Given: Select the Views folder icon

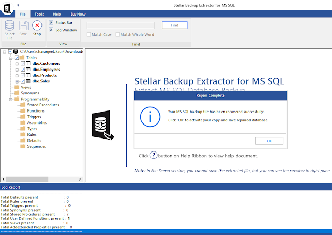Looking at the screenshot, I should (x=17, y=87).
